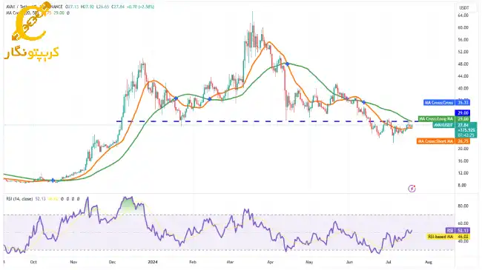Click the 60.00 level on the RSI scale
The width and height of the screenshot is (482, 270).
463,223
